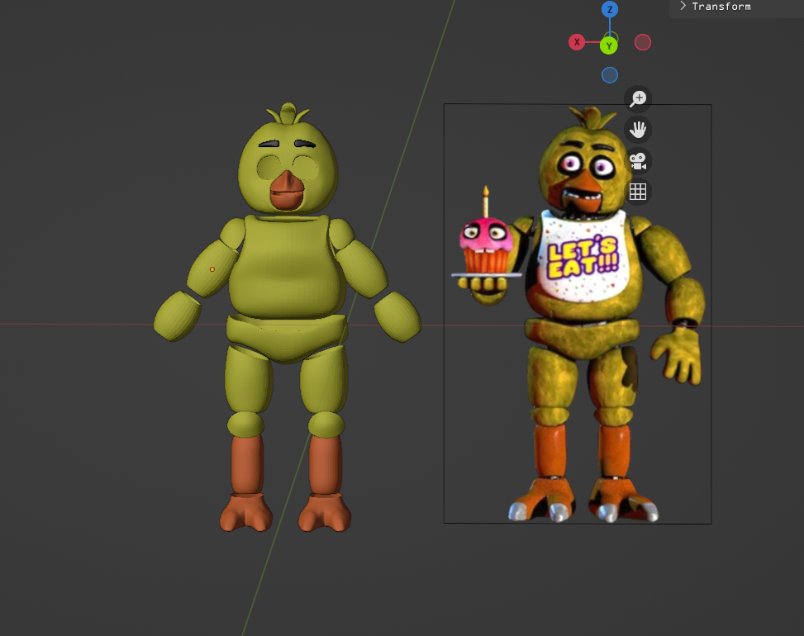This screenshot has height=636, width=804.
Task: Expand the Transform panel
Action: coord(716,6)
